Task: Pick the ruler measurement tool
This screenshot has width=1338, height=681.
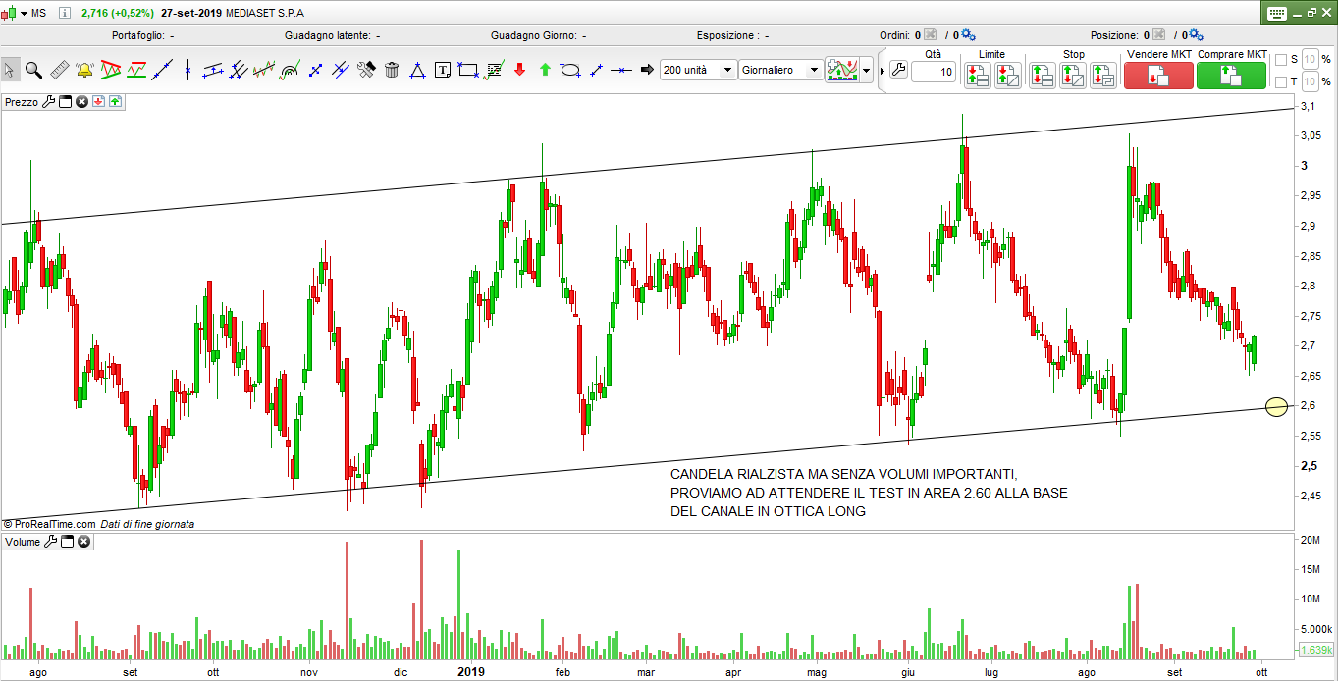Action: click(x=59, y=70)
